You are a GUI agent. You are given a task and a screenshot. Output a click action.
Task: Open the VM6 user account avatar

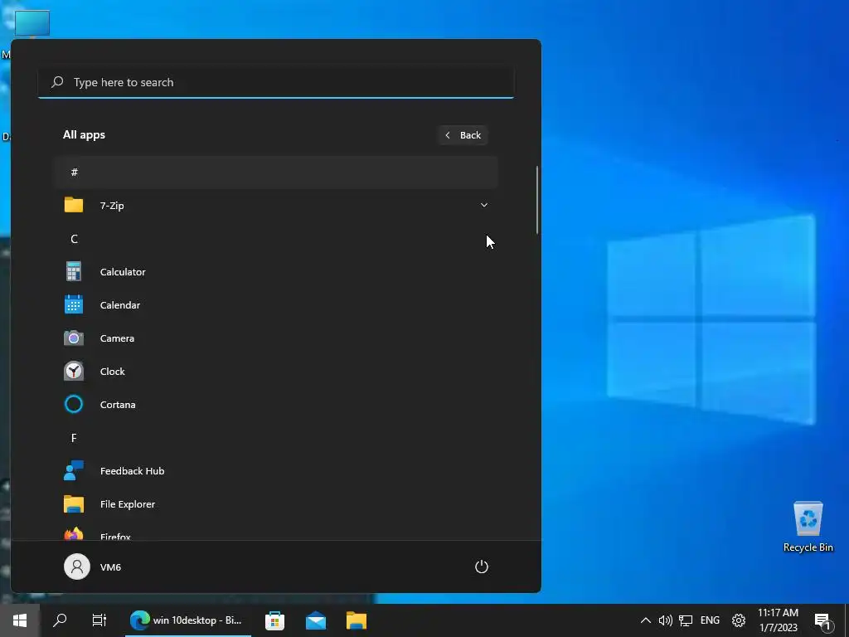tap(77, 566)
